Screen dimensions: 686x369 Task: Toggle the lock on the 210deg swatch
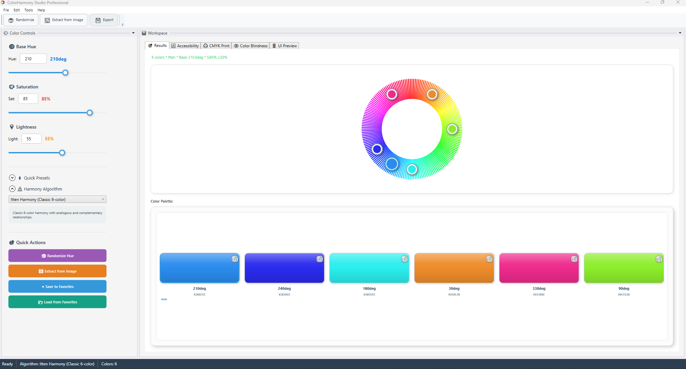click(x=235, y=259)
